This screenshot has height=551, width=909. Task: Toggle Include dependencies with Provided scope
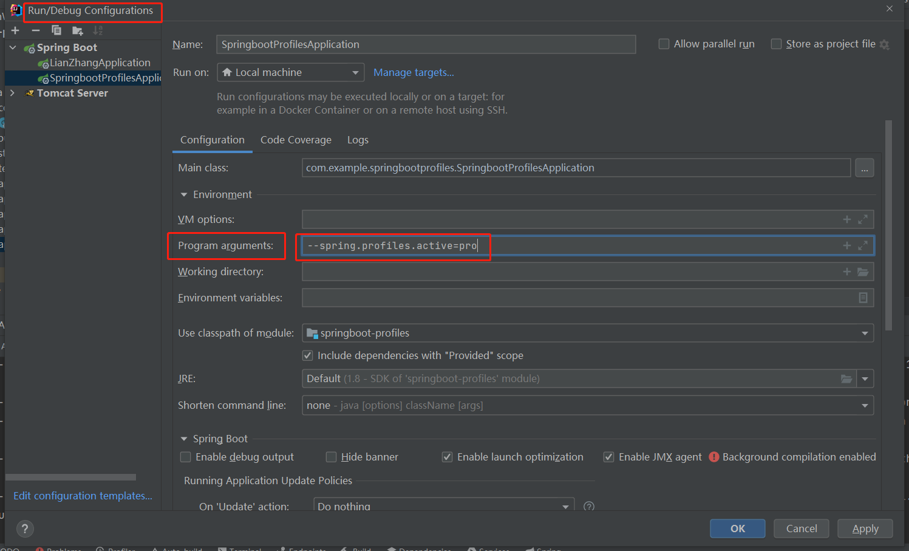(x=308, y=355)
